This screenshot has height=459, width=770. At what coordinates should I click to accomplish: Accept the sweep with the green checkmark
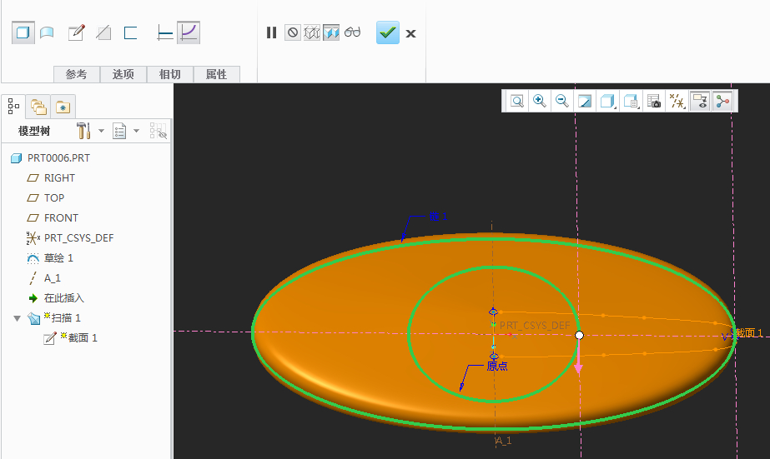(387, 32)
